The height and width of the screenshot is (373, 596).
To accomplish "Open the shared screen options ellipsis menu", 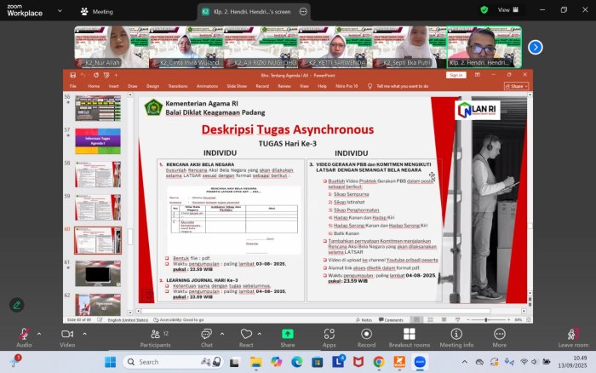I will [304, 12].
